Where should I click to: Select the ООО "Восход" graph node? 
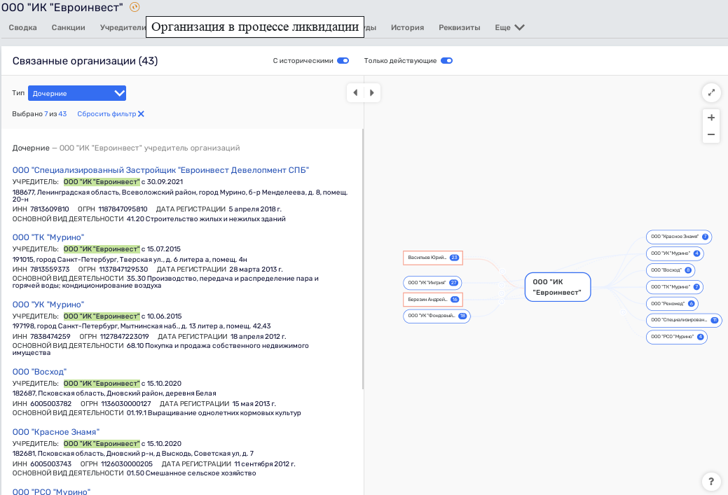coord(671,270)
